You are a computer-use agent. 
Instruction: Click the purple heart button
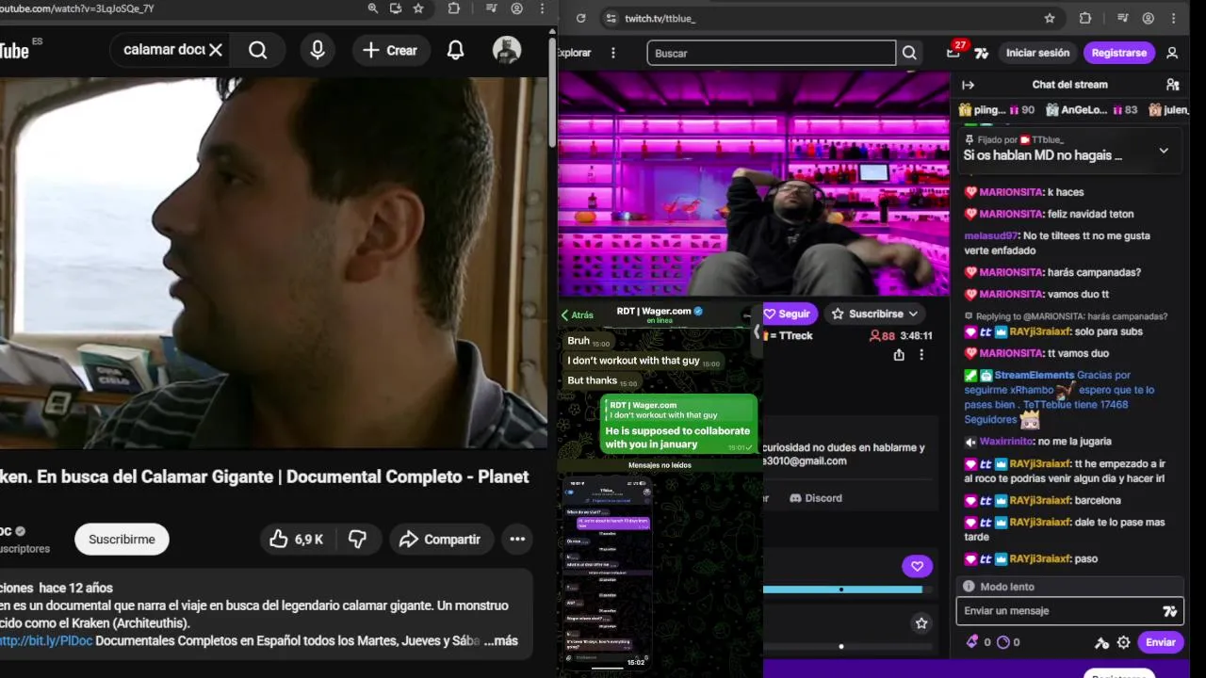click(x=917, y=566)
